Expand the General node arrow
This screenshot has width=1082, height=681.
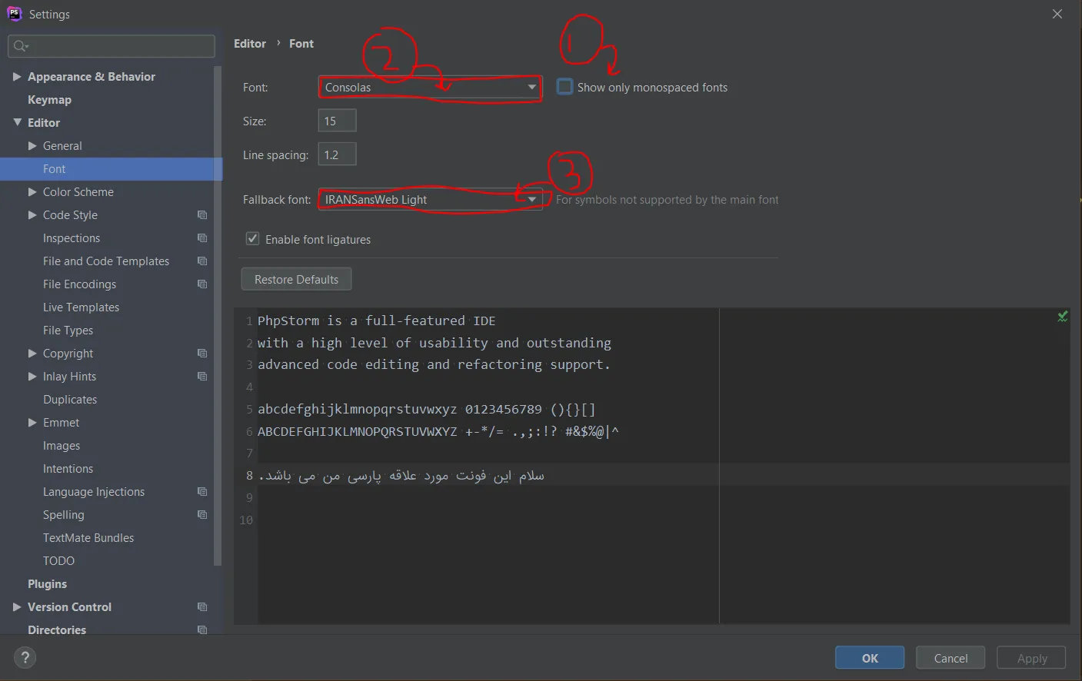[x=32, y=146]
